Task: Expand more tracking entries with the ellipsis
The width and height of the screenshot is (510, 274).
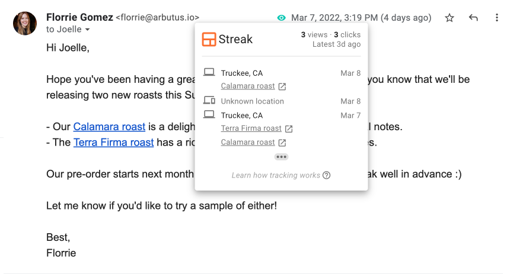Action: [282, 157]
